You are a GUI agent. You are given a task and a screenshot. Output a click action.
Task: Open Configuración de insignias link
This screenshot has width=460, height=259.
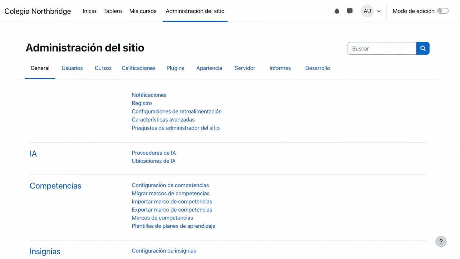tap(164, 251)
